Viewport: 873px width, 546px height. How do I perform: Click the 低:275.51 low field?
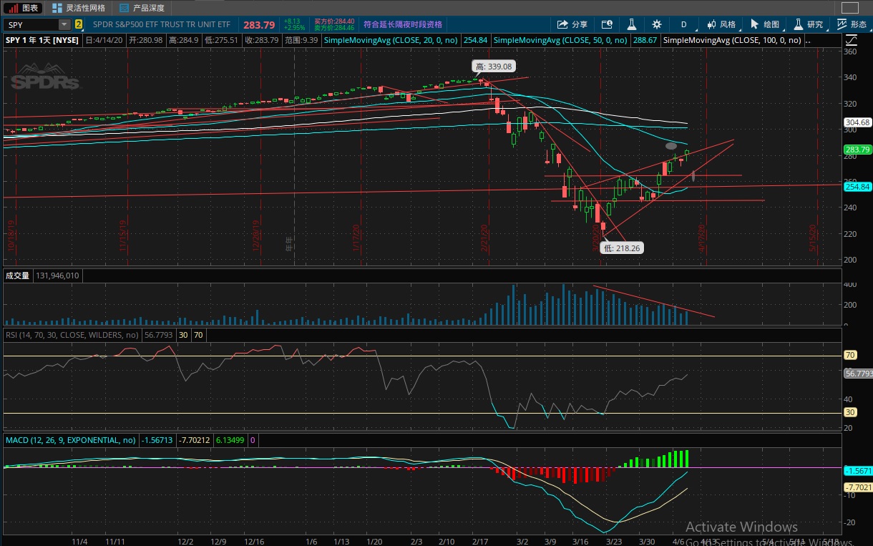pyautogui.click(x=222, y=40)
